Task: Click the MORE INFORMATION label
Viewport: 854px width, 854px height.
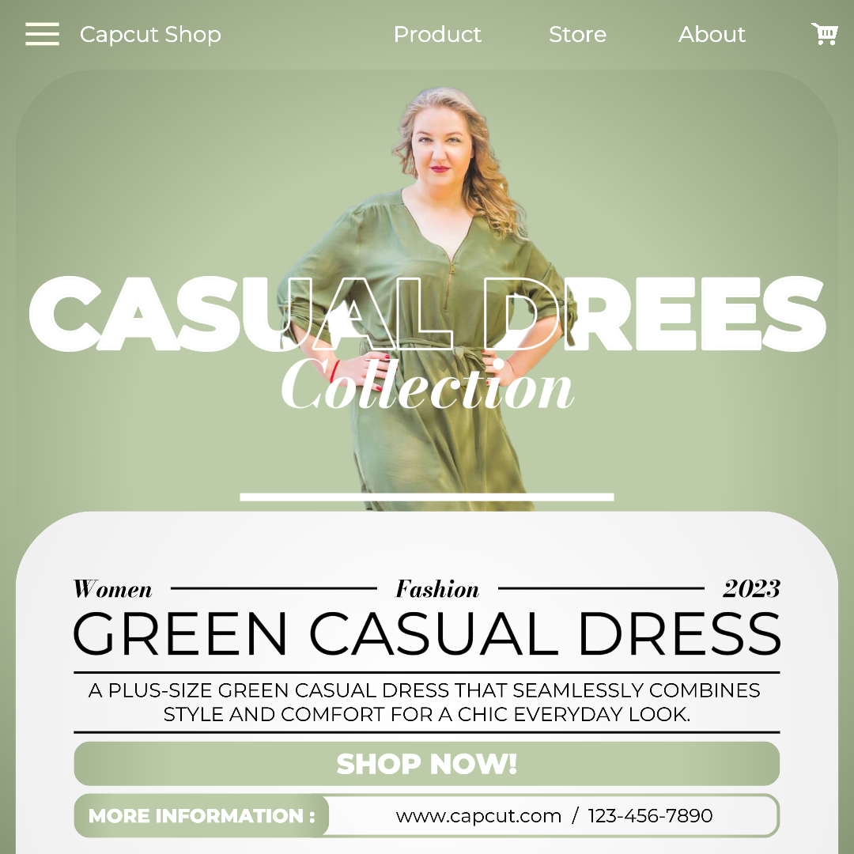Action: (202, 815)
